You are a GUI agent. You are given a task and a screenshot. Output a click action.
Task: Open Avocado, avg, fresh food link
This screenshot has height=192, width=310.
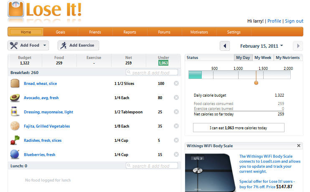point(41,98)
